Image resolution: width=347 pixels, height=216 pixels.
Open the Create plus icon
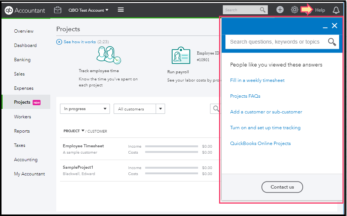coord(280,10)
